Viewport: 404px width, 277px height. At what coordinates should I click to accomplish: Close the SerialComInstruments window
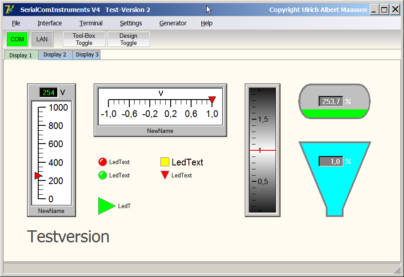[395, 10]
